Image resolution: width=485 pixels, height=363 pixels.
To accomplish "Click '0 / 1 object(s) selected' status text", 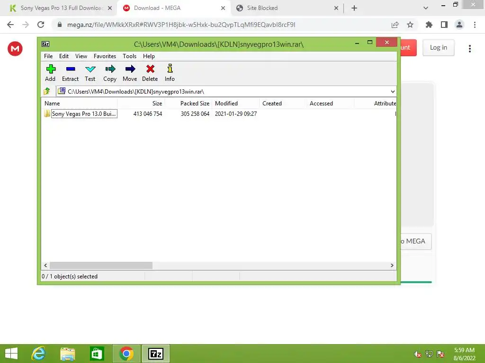I will click(70, 276).
